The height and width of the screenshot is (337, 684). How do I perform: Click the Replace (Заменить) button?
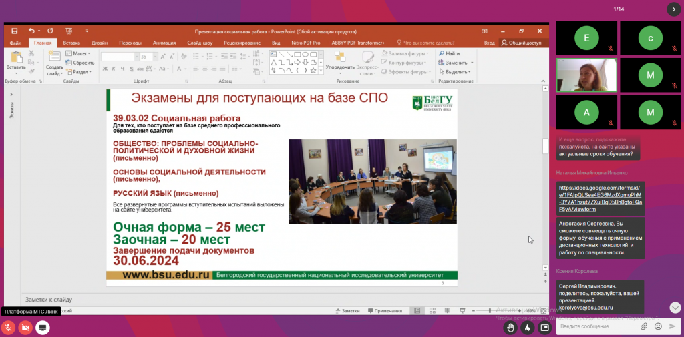[x=456, y=63]
